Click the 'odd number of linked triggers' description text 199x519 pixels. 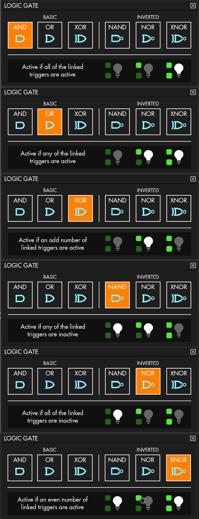pos(53,244)
